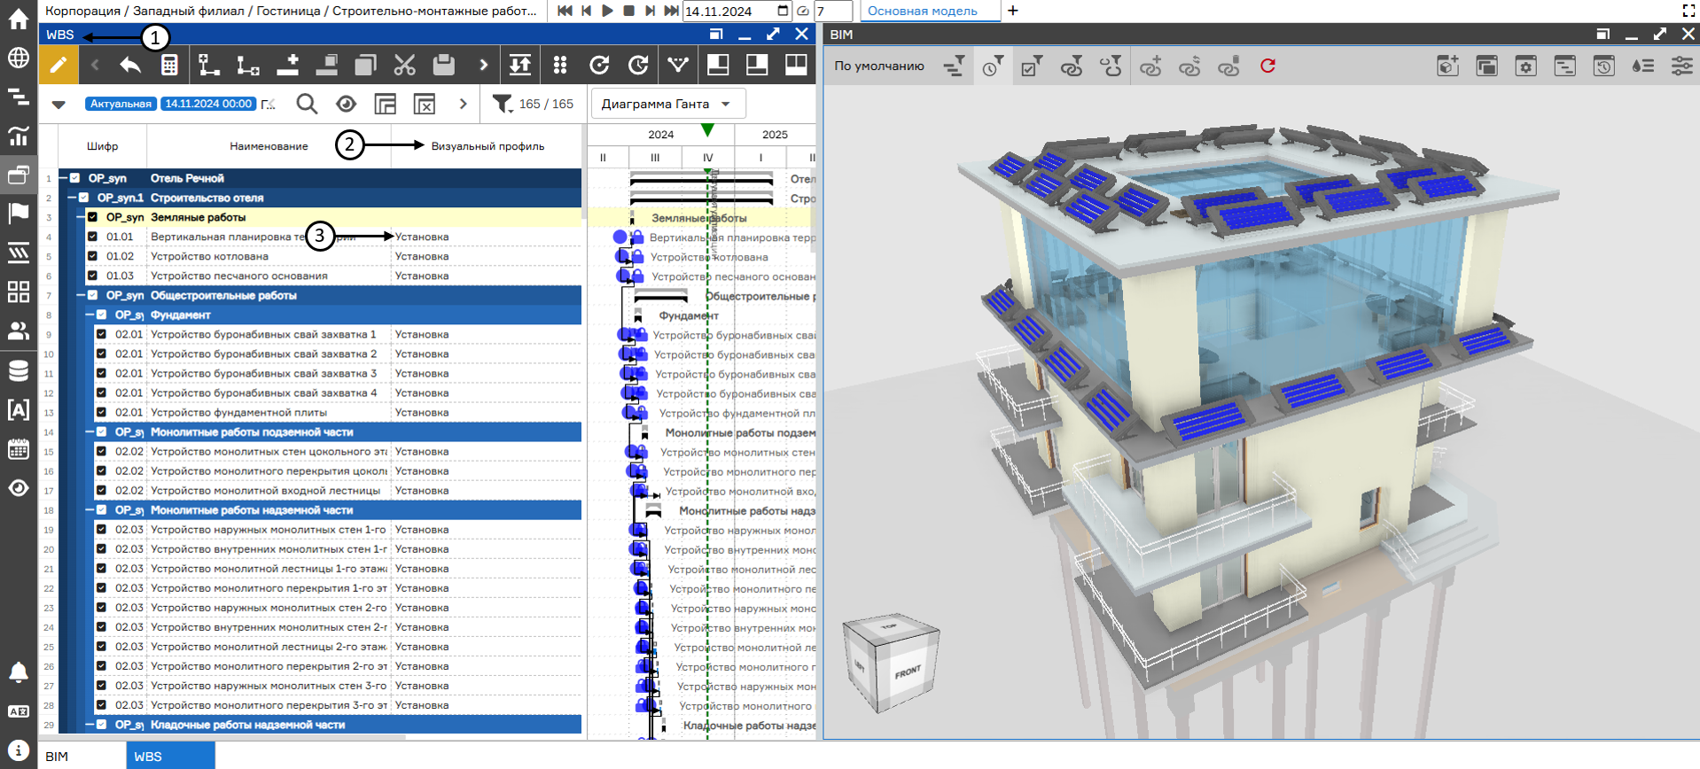Screen dimensions: 1700x769
Task: Collapse the 'Строительство отеля' tree node
Action: click(72, 198)
